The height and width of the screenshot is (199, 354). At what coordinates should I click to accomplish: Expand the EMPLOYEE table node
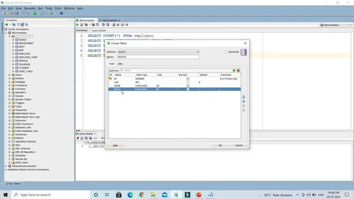[13, 54]
